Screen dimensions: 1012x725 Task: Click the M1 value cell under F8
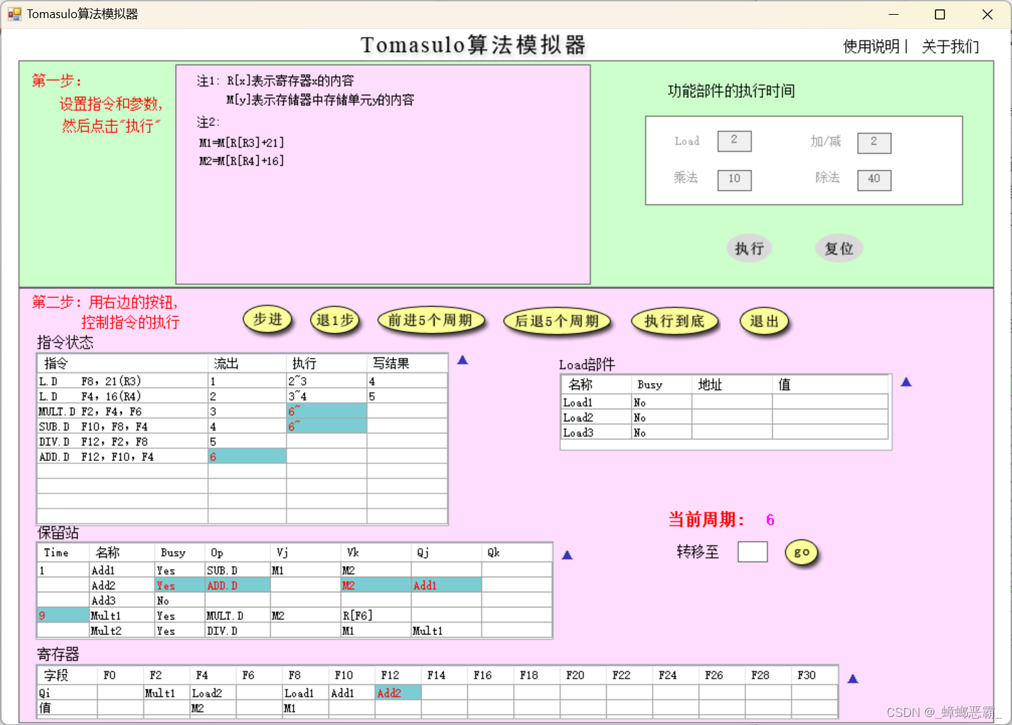click(306, 708)
